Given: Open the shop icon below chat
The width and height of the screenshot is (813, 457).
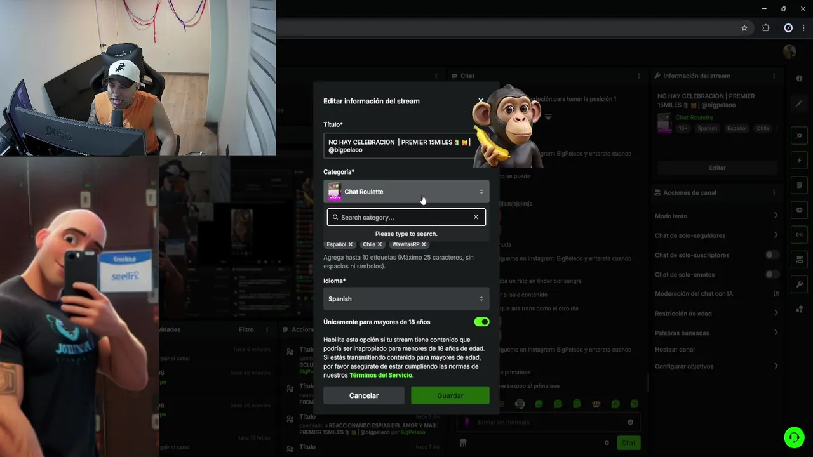Looking at the screenshot, I should [463, 443].
